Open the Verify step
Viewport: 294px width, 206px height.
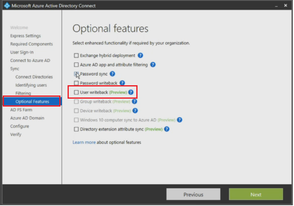click(x=16, y=135)
